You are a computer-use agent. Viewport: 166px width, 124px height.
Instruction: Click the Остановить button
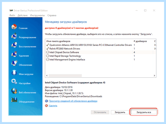pyautogui.click(x=100, y=112)
